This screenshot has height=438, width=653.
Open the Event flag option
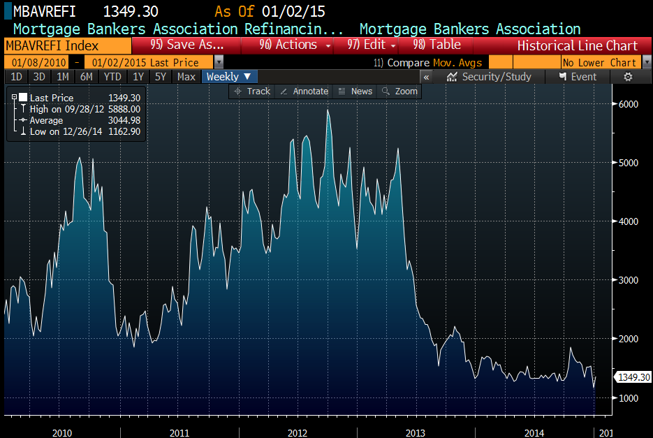(577, 77)
